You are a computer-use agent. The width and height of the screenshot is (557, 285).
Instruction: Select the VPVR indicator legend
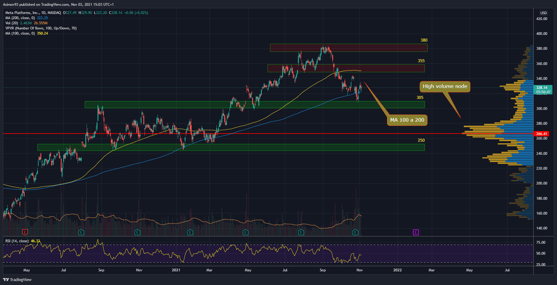pos(41,28)
